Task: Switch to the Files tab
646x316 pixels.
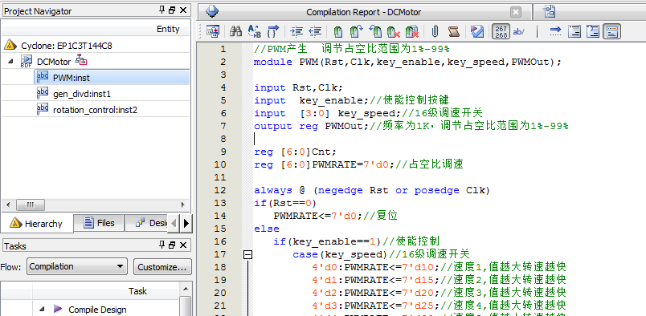Action: click(x=100, y=223)
